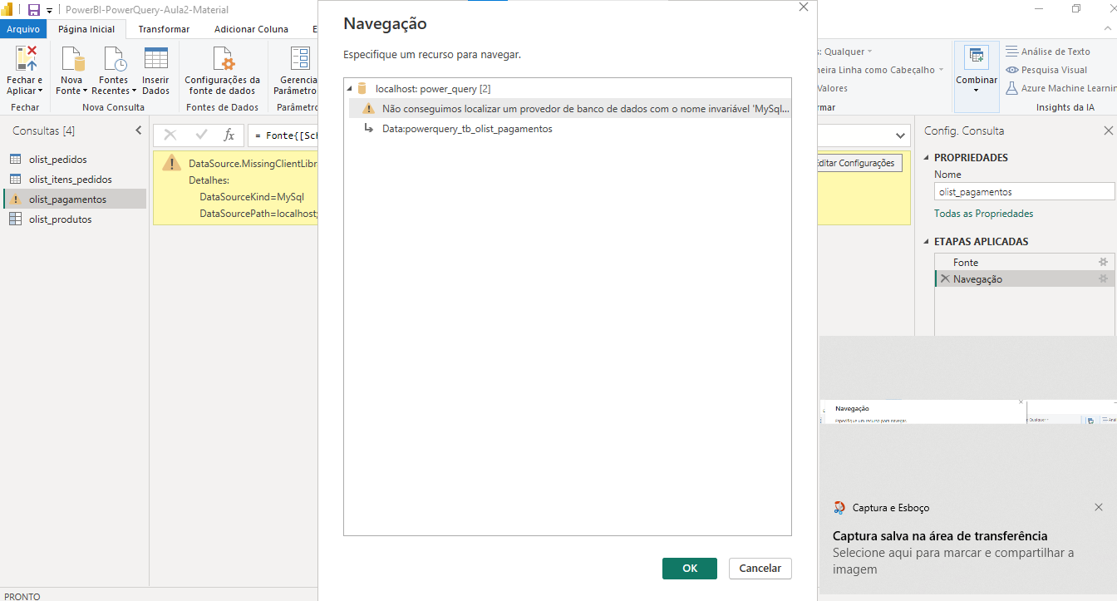Open Pesquisa Visual

tap(1046, 70)
